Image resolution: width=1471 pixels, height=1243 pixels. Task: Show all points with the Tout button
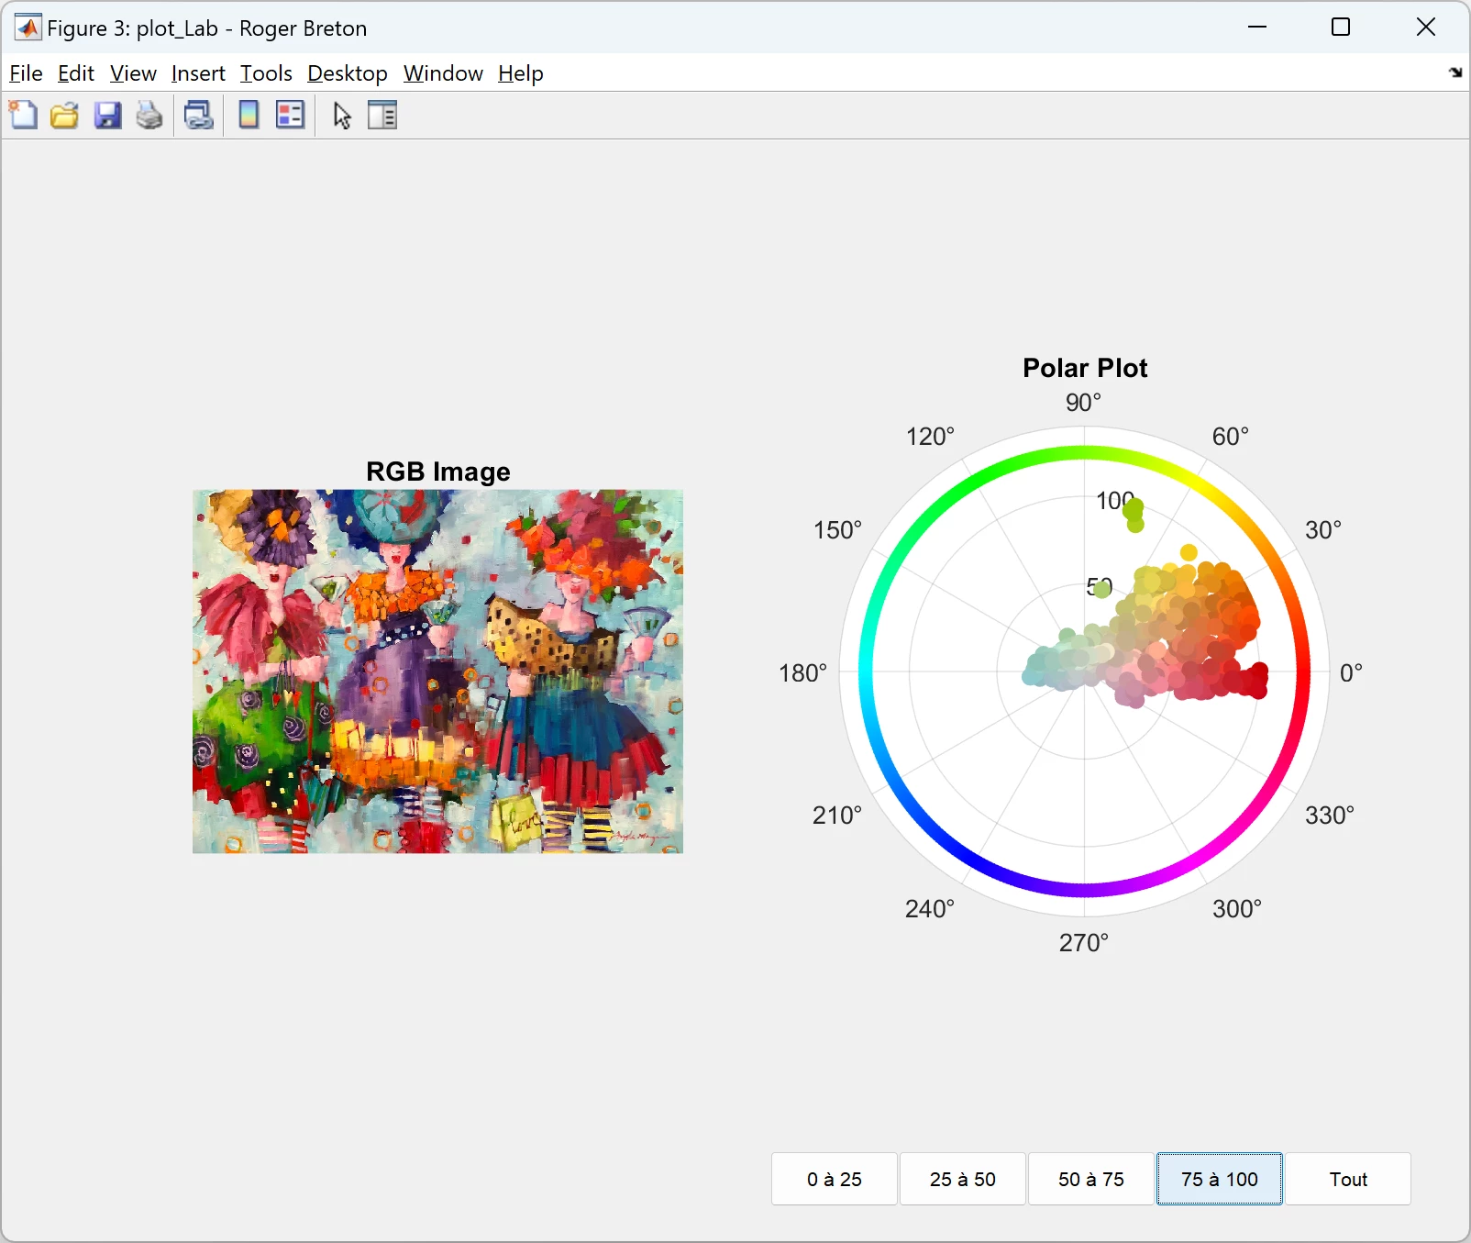1348,1179
